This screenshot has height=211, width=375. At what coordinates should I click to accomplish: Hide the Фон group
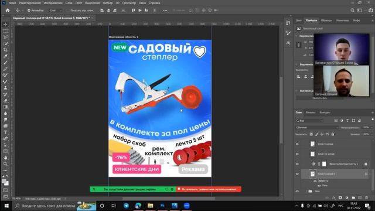(297, 191)
